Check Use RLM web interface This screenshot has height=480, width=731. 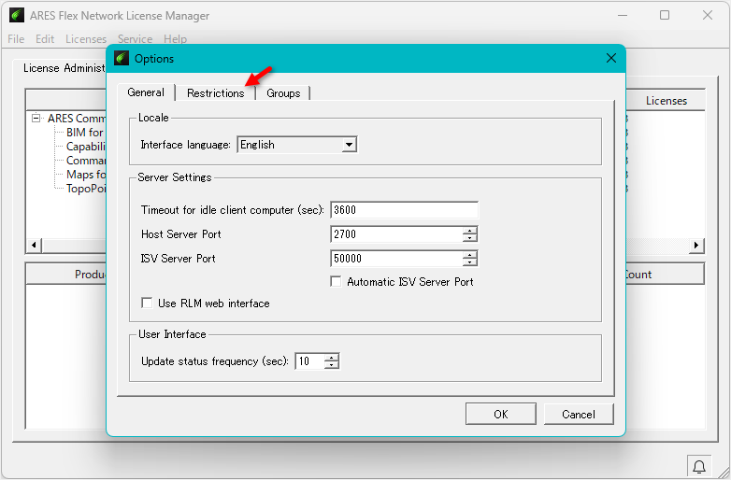[147, 304]
